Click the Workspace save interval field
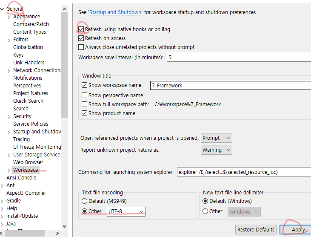This screenshot has height=237, width=311. coord(239,58)
